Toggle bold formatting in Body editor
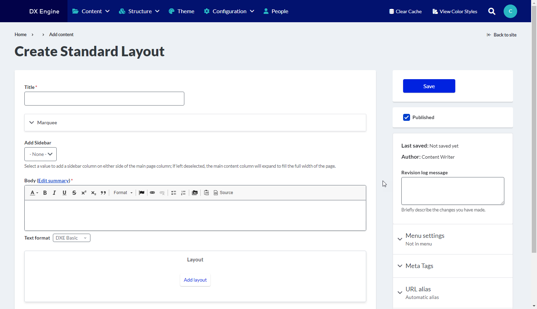Screen dimensions: 537x309 pyautogui.click(x=45, y=193)
